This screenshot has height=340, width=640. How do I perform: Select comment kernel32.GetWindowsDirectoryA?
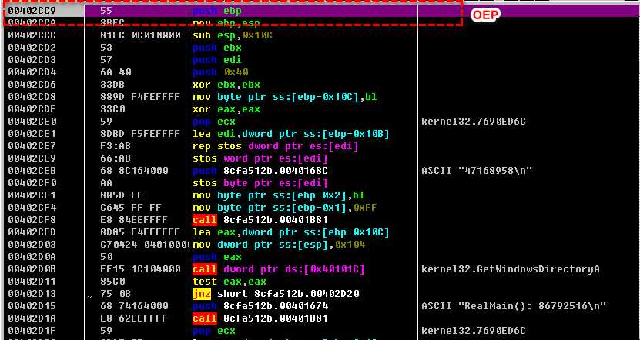[510, 269]
